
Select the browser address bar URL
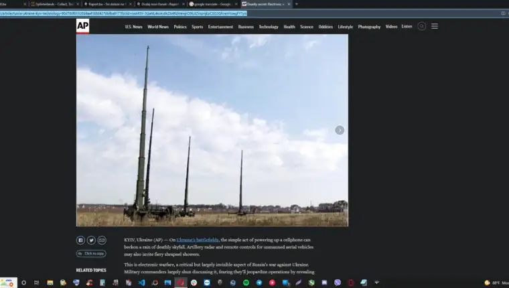tap(123, 13)
